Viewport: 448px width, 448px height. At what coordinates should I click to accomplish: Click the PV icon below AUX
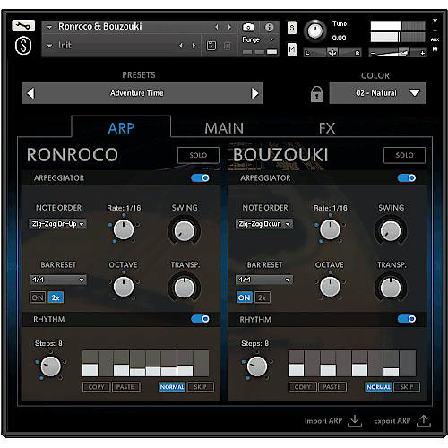[435, 49]
